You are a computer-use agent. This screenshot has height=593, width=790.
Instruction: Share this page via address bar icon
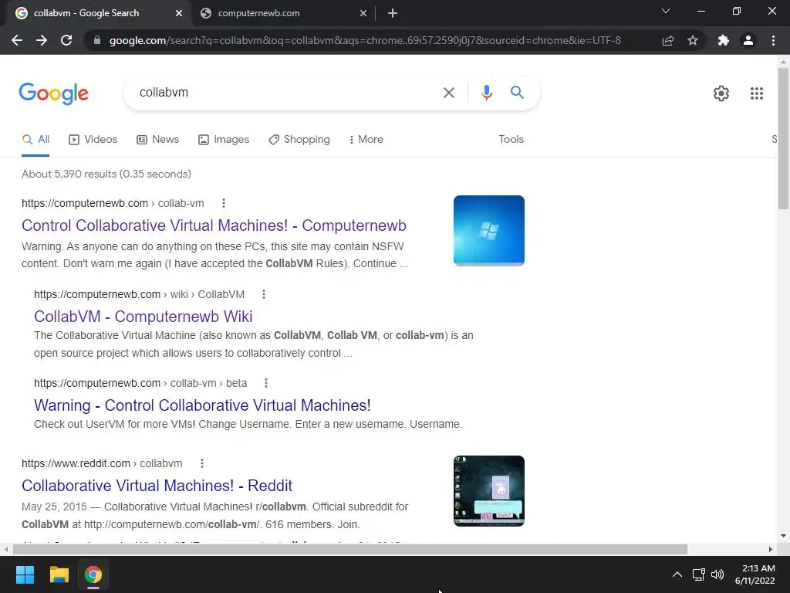coord(668,40)
